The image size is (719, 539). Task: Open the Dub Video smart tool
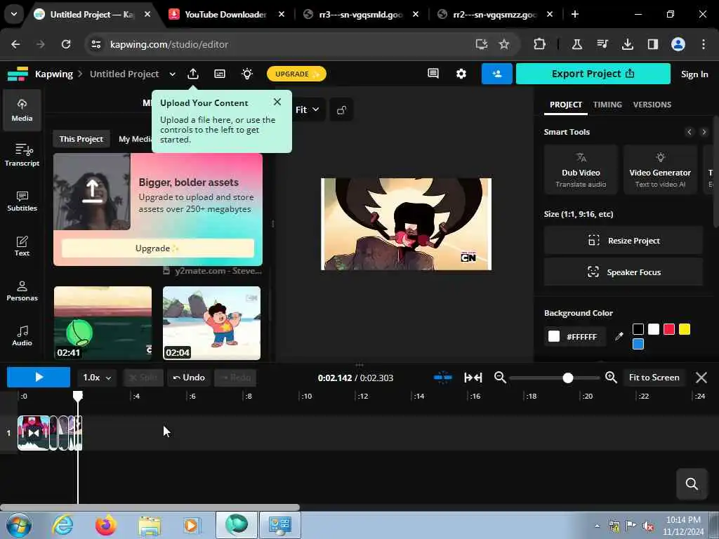pyautogui.click(x=581, y=170)
